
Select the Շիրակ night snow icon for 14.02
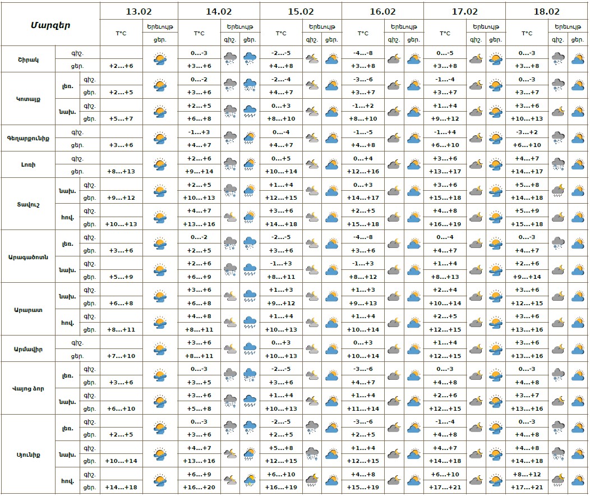[x=230, y=59]
